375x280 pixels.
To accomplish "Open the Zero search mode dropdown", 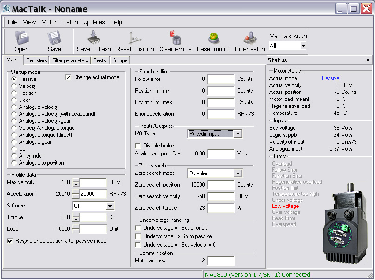I will click(238, 173).
